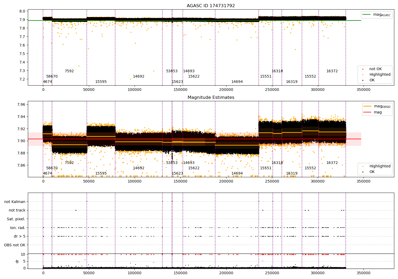The width and height of the screenshot is (398, 279).
Task: Click obsid label 7592 in the middle plot
Action: click(69, 163)
